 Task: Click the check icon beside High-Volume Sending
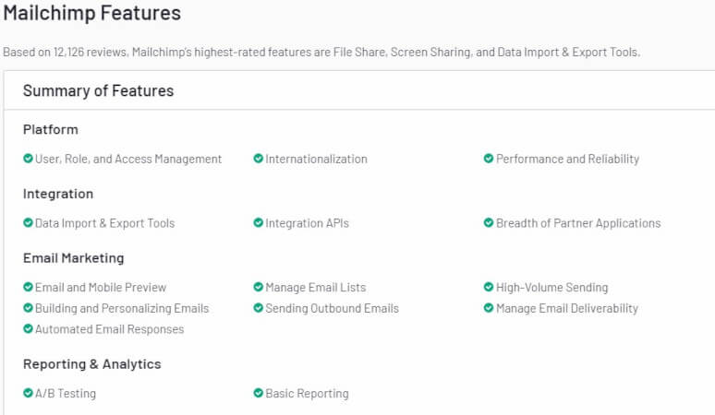489,288
